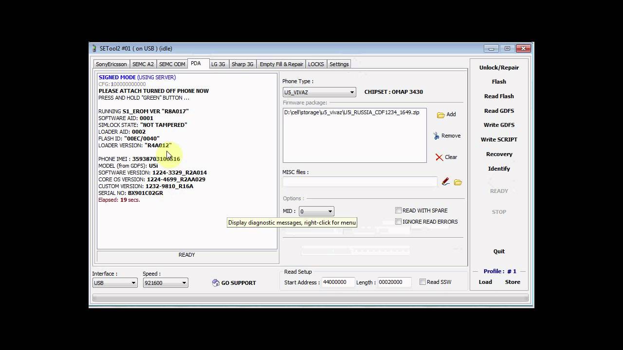This screenshot has height=350, width=623.
Task: Click the Quit button
Action: [x=499, y=251]
